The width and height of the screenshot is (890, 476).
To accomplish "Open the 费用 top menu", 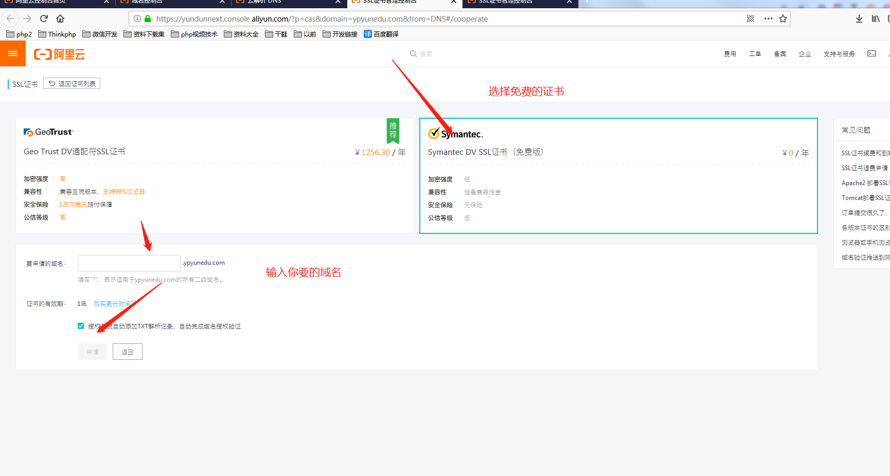I will (x=730, y=54).
